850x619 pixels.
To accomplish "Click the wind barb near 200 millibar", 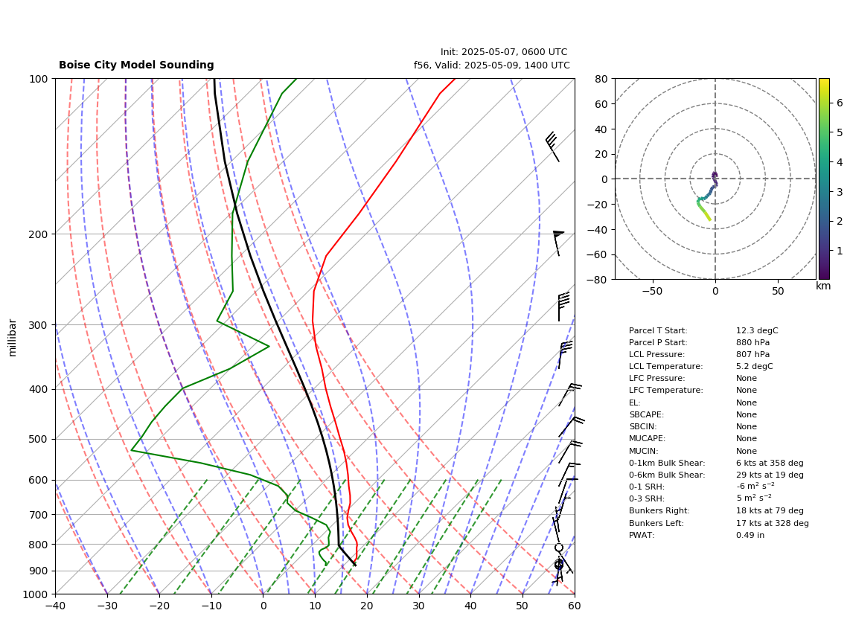I will pyautogui.click(x=557, y=243).
